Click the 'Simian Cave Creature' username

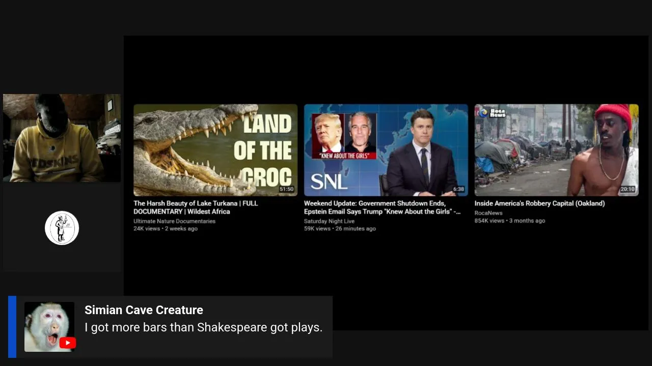click(144, 310)
